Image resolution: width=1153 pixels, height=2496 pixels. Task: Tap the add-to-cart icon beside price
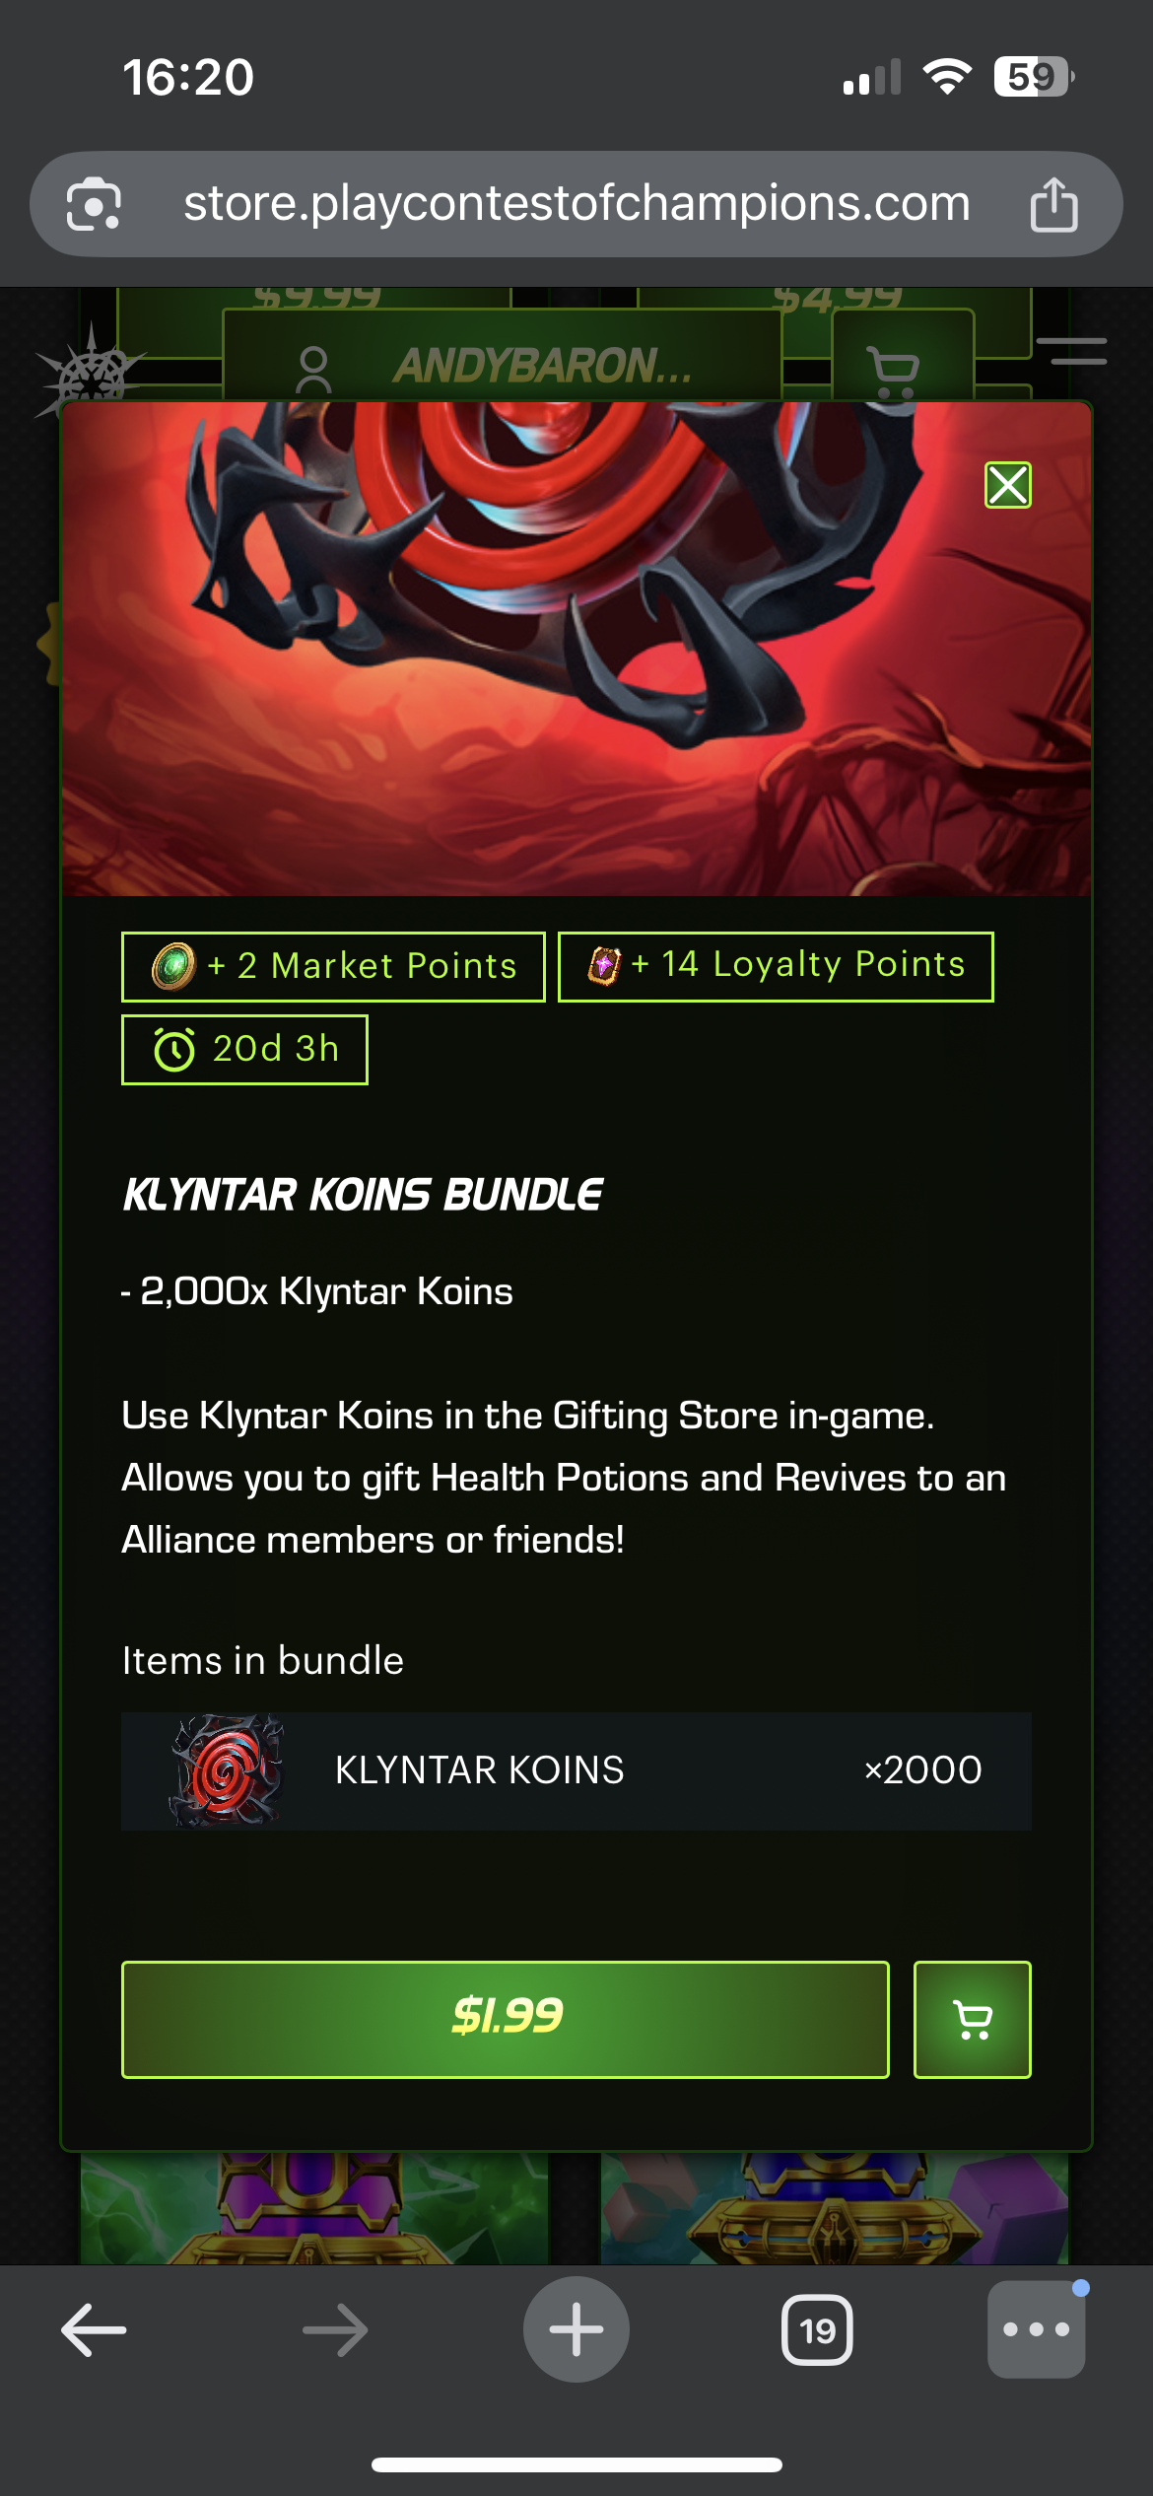click(973, 2019)
